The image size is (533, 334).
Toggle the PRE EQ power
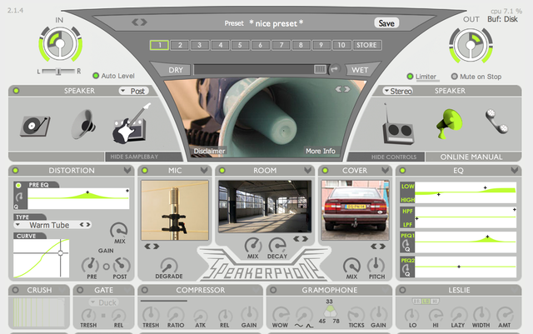point(18,186)
